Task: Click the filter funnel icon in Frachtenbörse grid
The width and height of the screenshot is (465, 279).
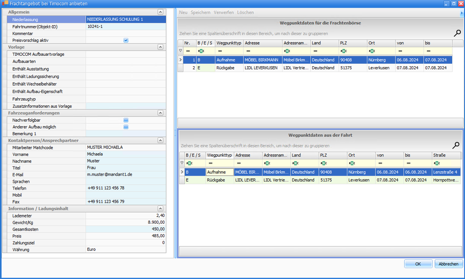Action: tap(181, 51)
